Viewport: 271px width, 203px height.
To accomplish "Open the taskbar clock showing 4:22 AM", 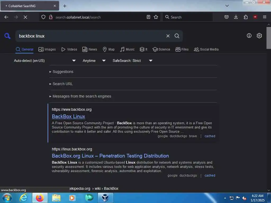I will pyautogui.click(x=258, y=198).
